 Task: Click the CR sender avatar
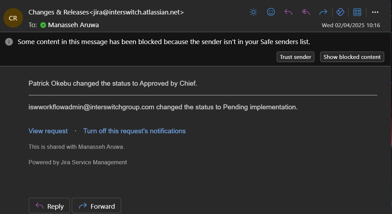click(13, 18)
